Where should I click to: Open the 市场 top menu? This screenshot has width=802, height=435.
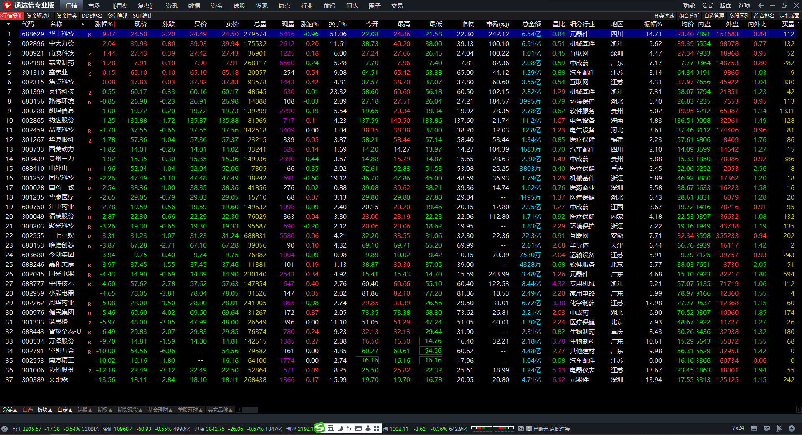94,6
